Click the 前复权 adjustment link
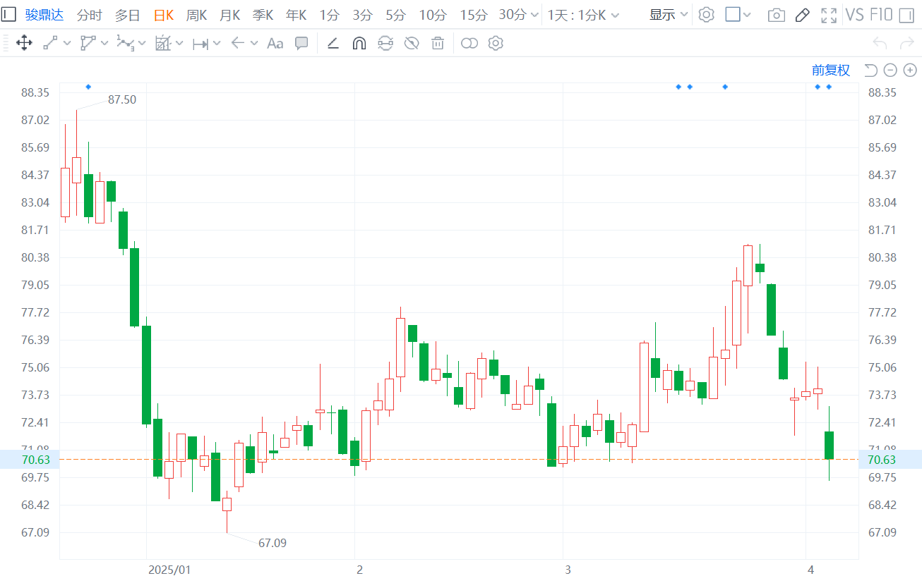This screenshot has height=576, width=922. point(830,70)
